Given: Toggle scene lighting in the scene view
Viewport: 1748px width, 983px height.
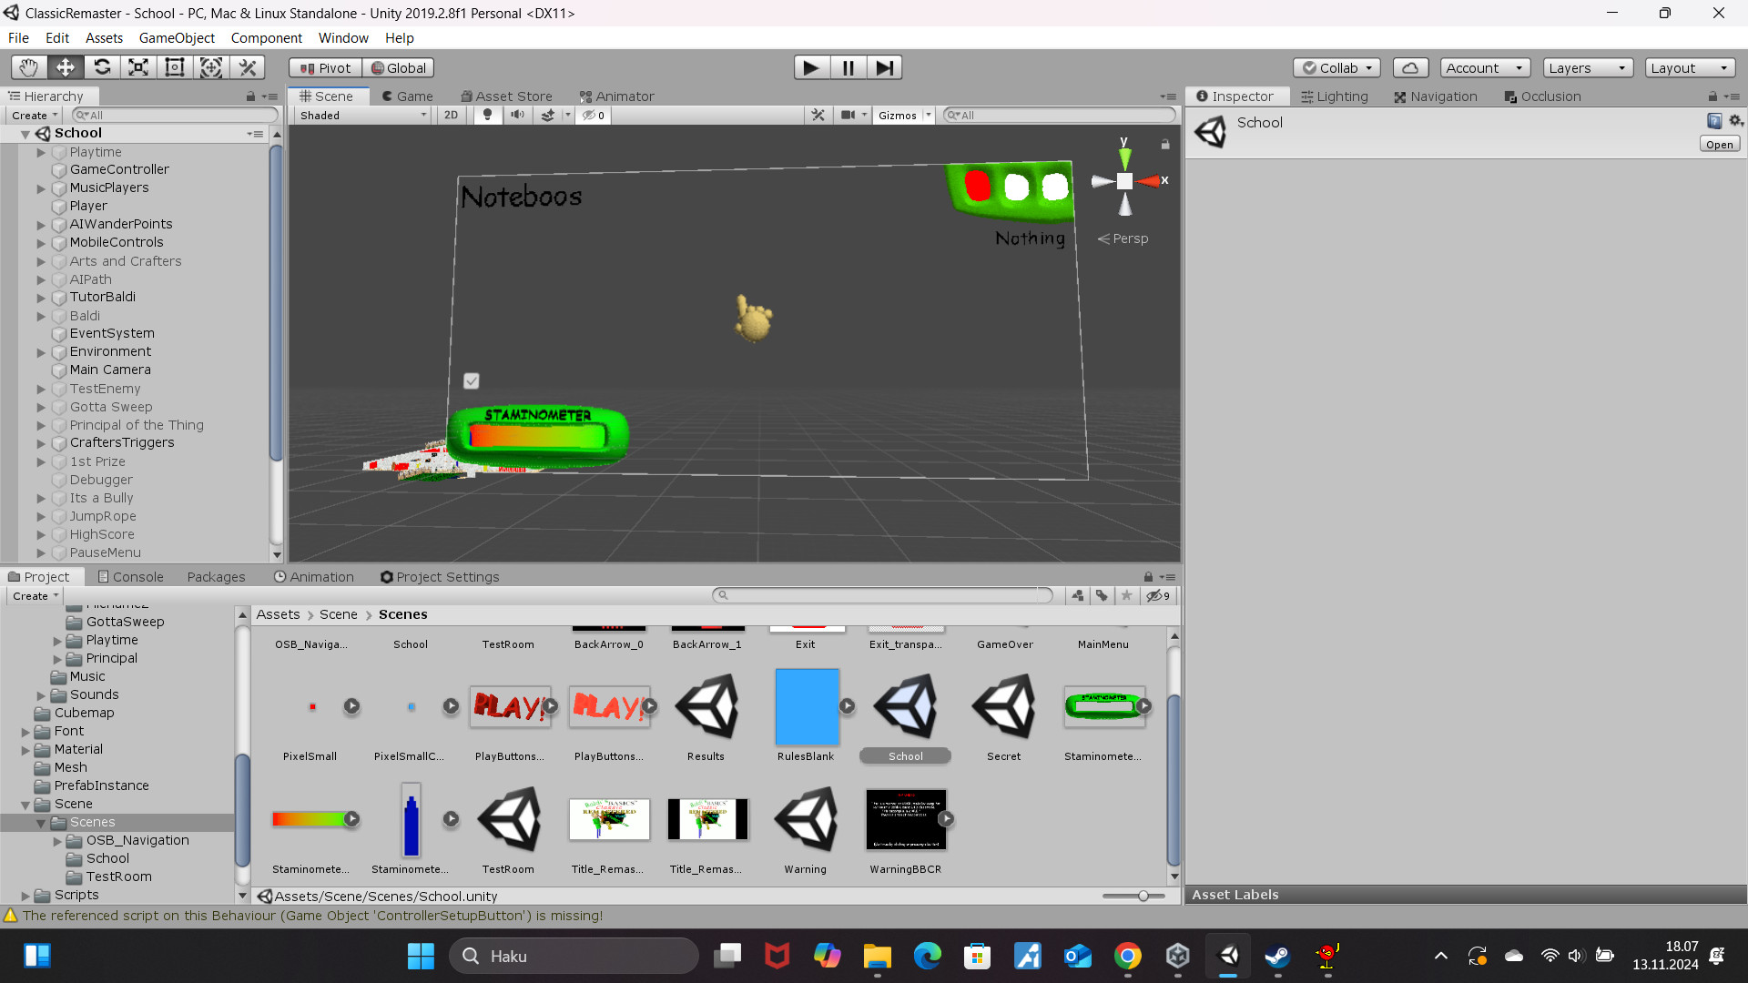Looking at the screenshot, I should click(488, 115).
